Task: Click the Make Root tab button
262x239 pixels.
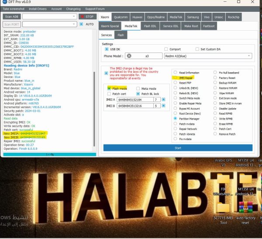Action: [191, 26]
